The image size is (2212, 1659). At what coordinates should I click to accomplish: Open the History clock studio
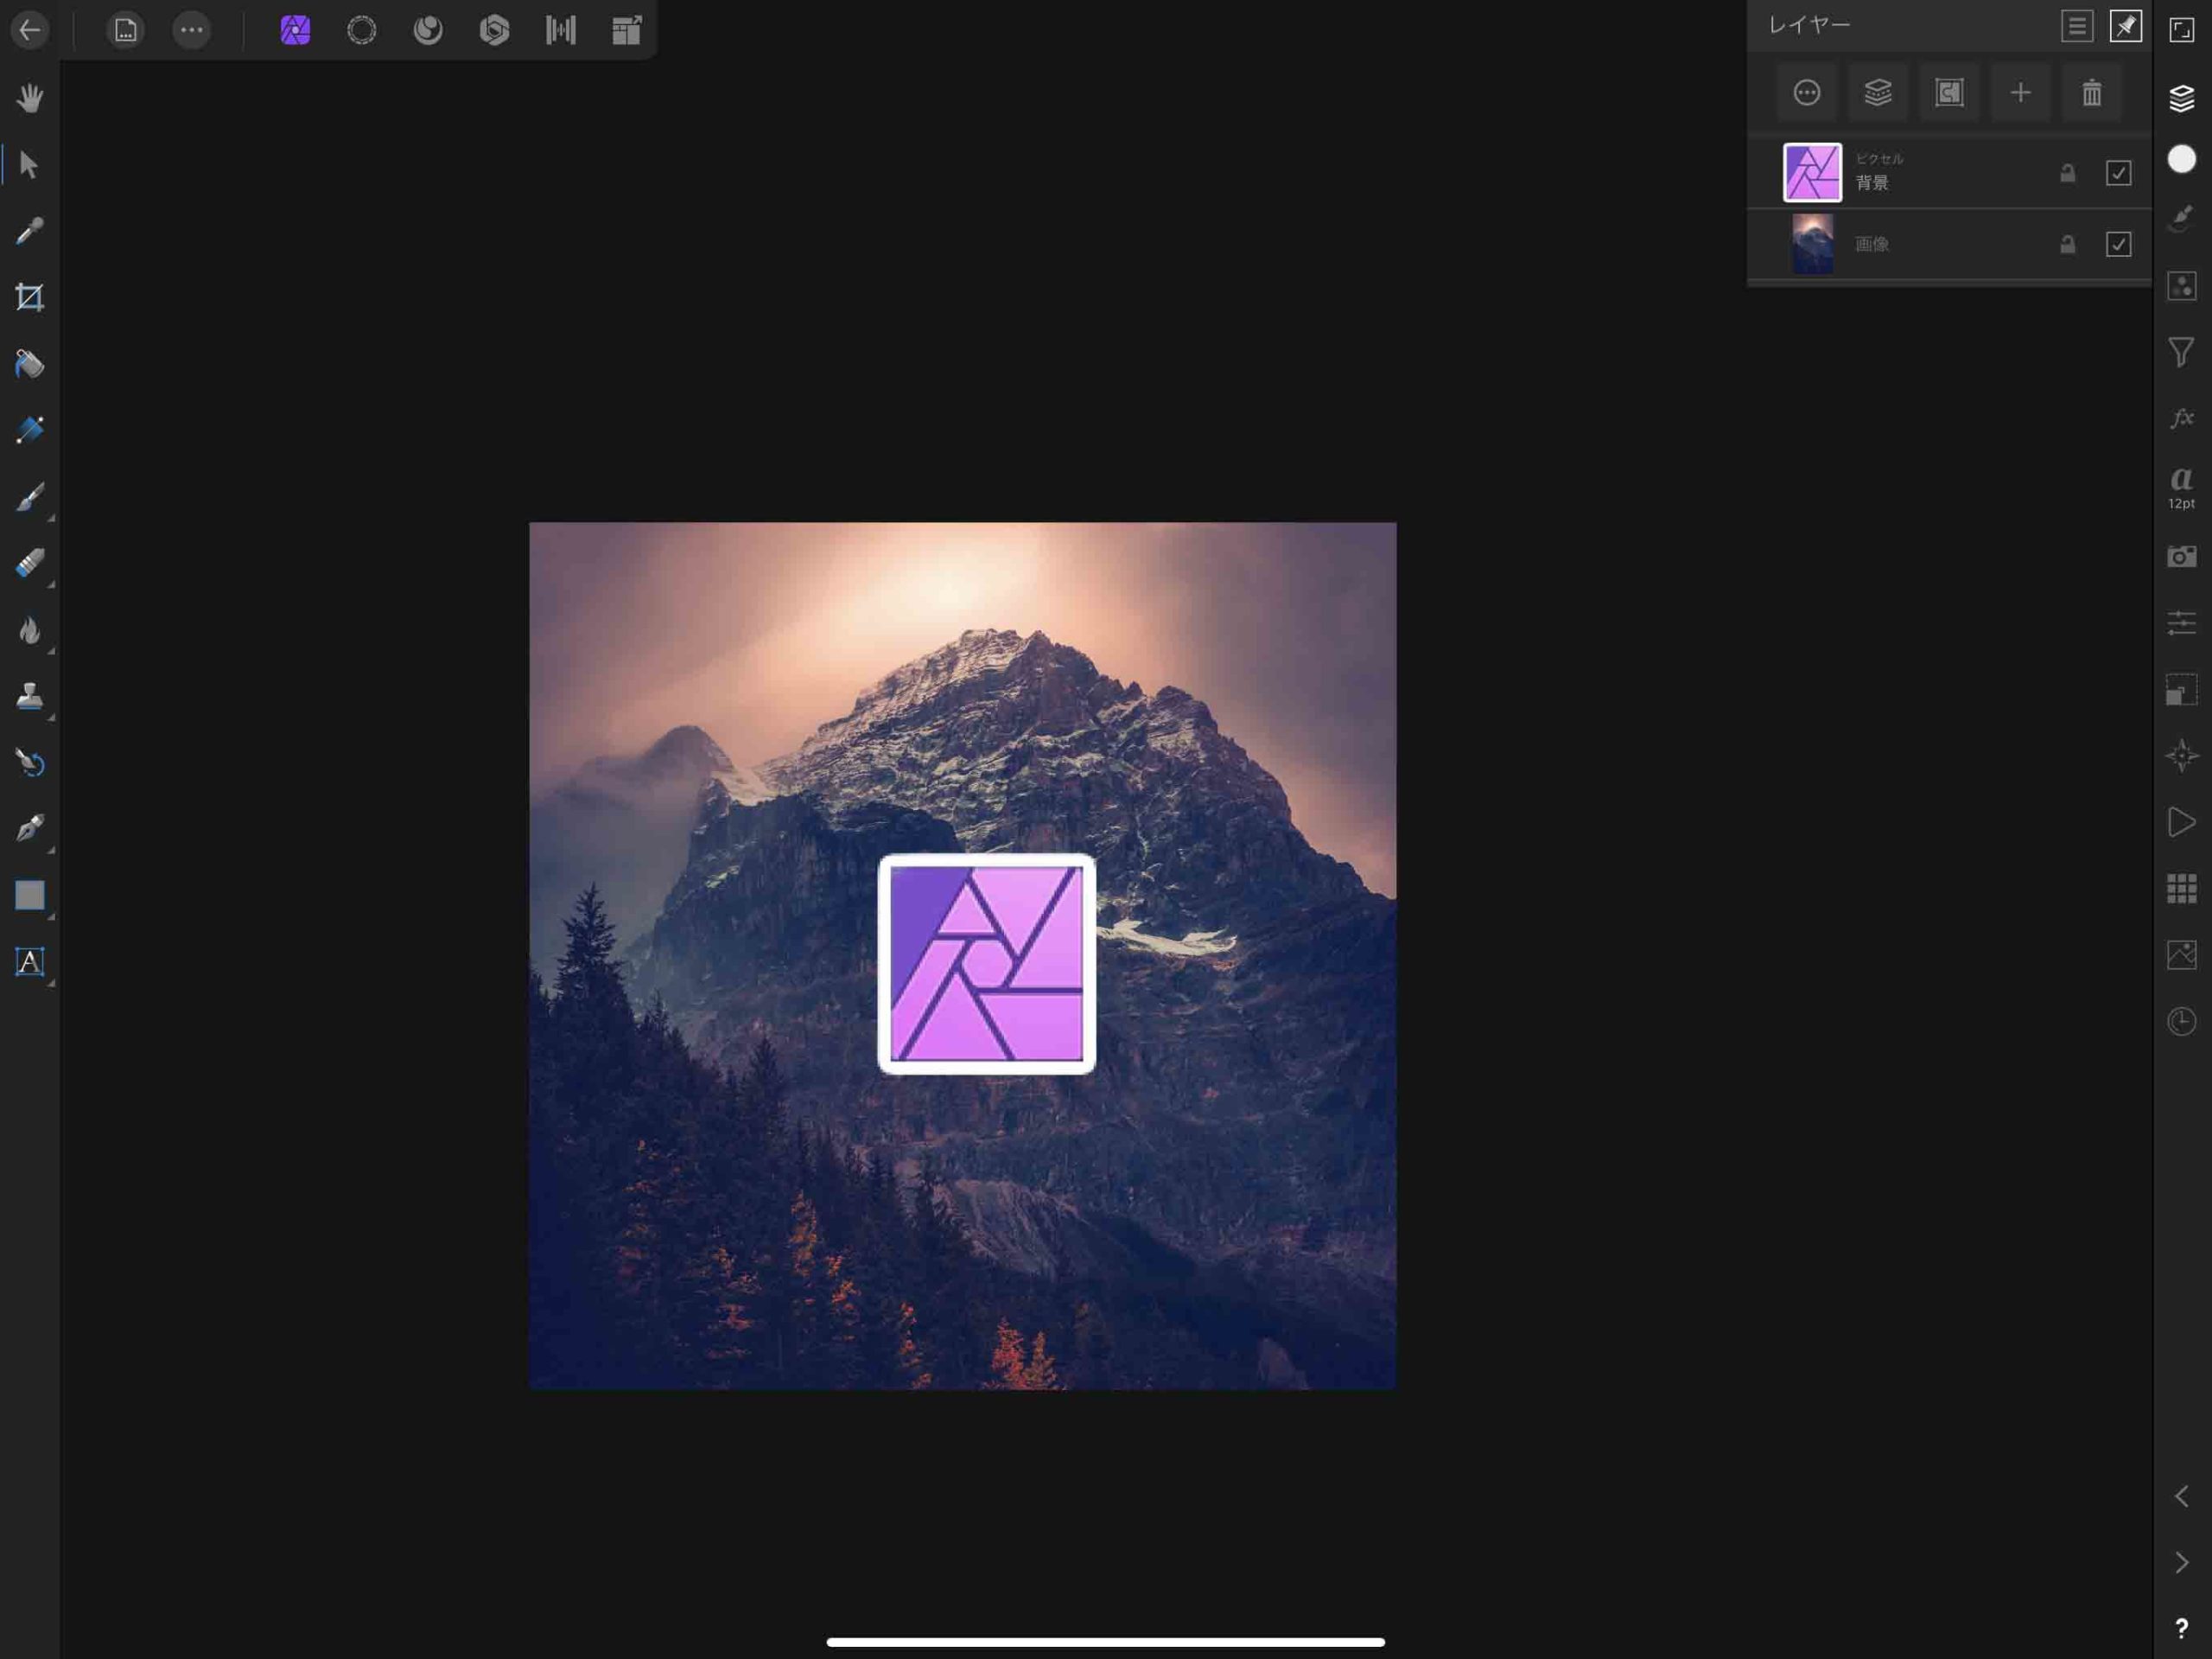click(2181, 1022)
